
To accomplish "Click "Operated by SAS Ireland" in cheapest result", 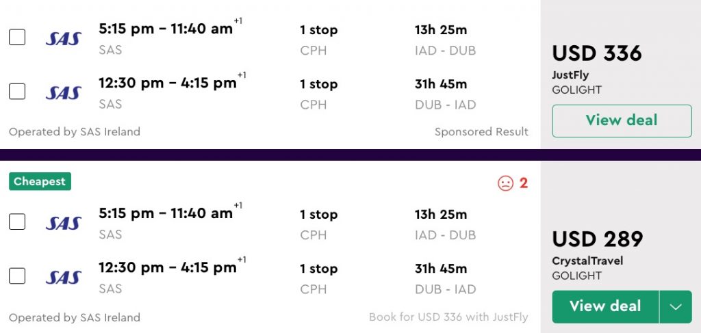I will tap(75, 317).
